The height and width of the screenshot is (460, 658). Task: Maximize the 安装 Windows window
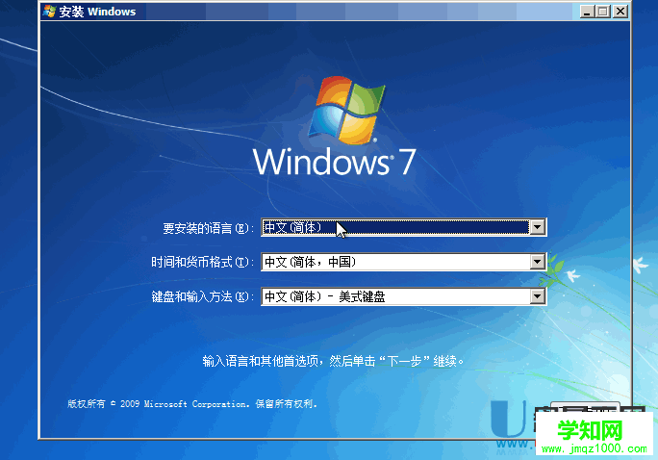point(603,12)
